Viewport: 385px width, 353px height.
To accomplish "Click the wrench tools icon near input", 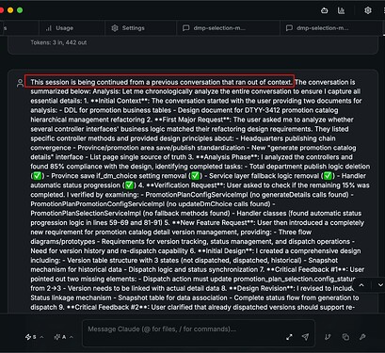I will pos(362,337).
